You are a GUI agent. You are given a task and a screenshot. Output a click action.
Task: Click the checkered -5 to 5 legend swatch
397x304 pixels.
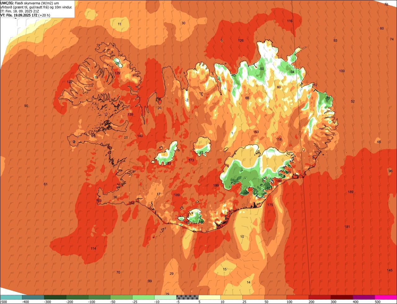click(187, 297)
